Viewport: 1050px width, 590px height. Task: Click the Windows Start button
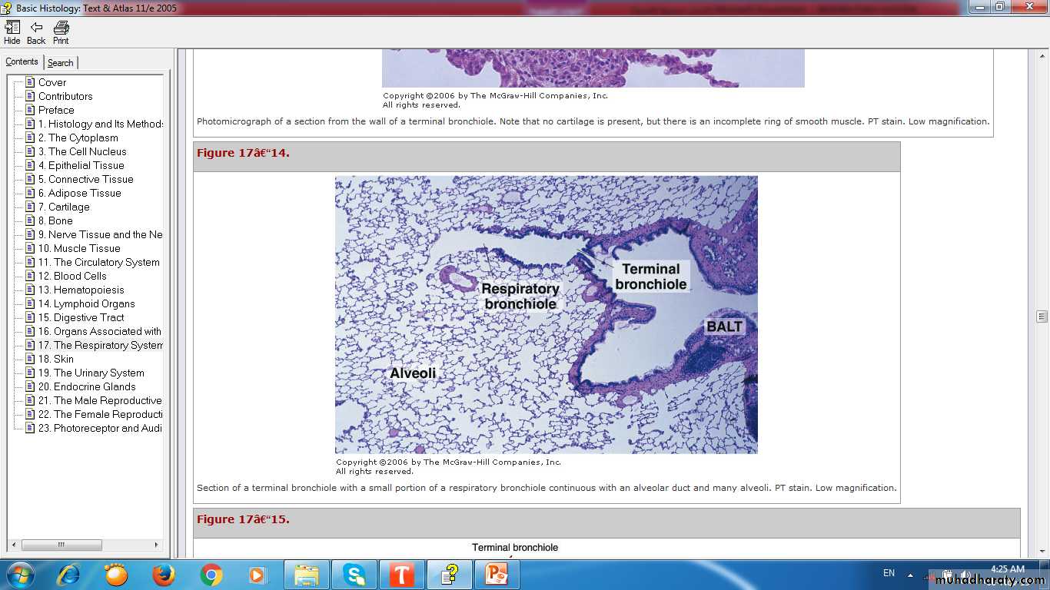pos(19,575)
